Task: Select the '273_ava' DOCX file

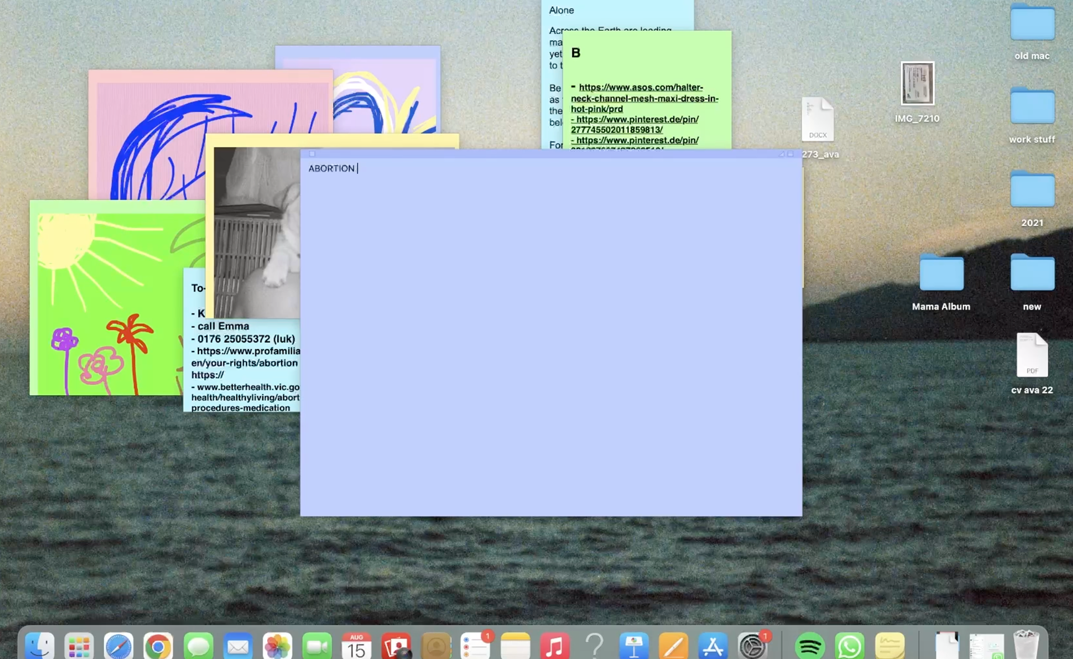Action: pyautogui.click(x=818, y=127)
